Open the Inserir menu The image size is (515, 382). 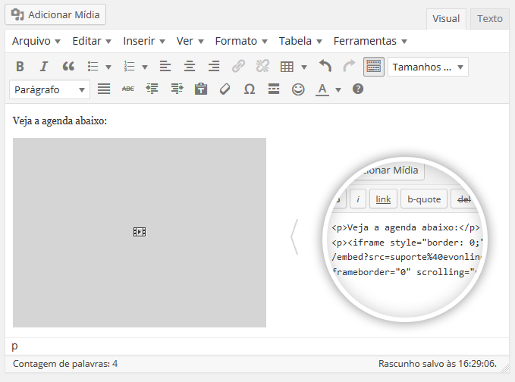click(x=144, y=41)
